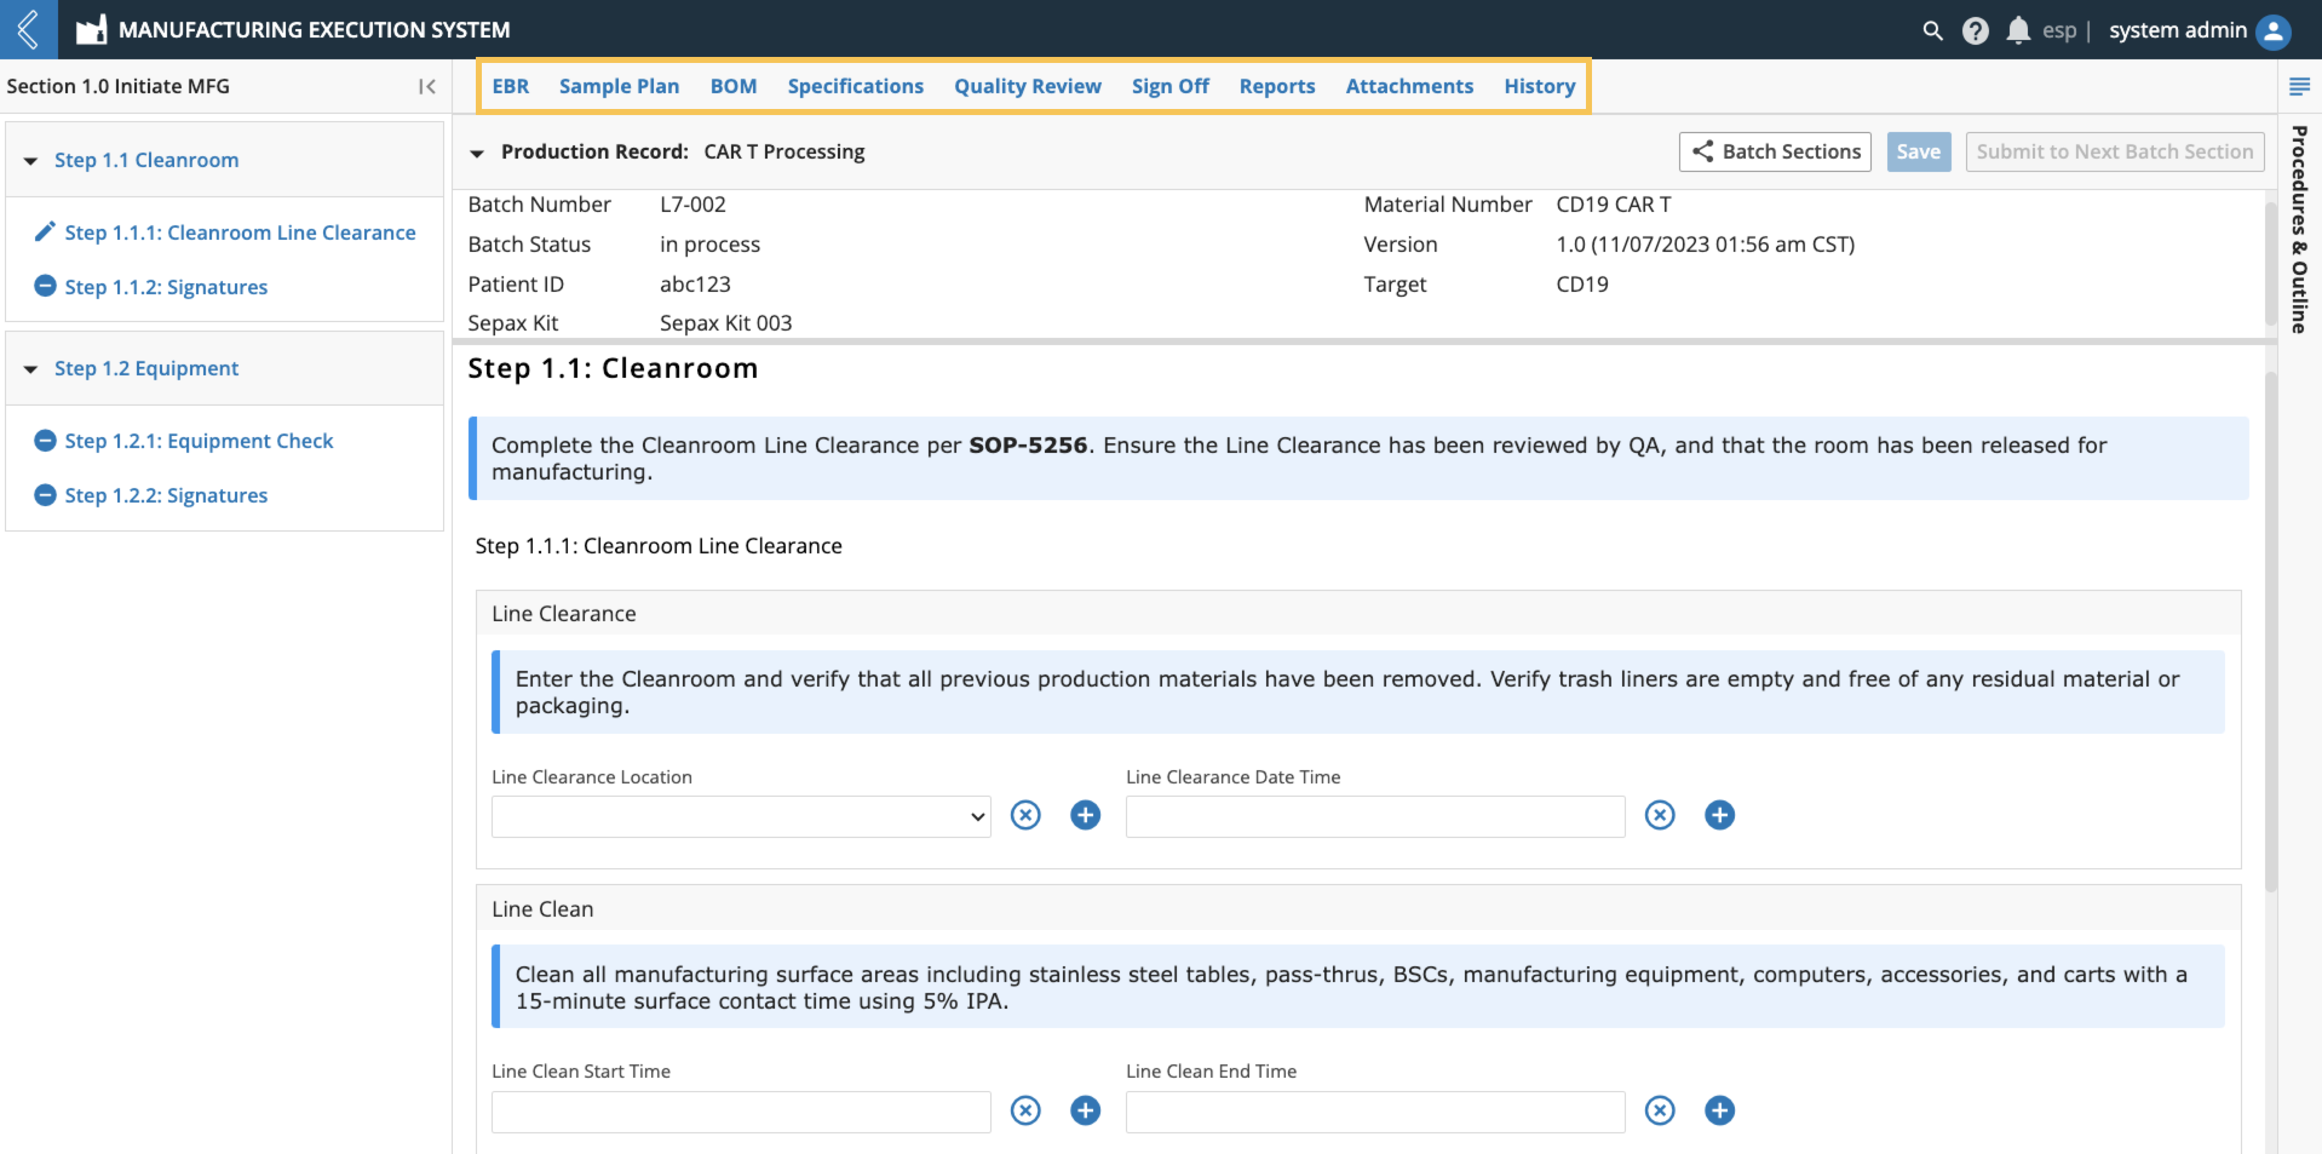Open Step 1.2.1: Equipment Check link
This screenshot has width=2322, height=1154.
pyautogui.click(x=199, y=440)
